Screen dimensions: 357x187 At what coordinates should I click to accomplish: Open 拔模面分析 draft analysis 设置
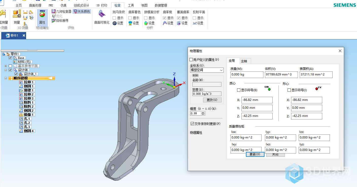tap(149, 23)
